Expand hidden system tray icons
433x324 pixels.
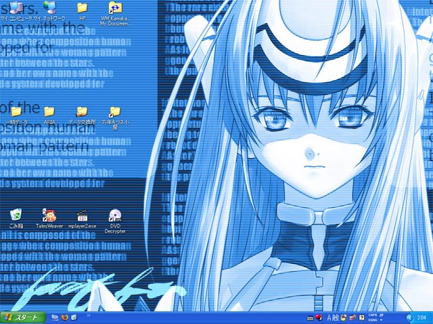pyautogui.click(x=409, y=318)
